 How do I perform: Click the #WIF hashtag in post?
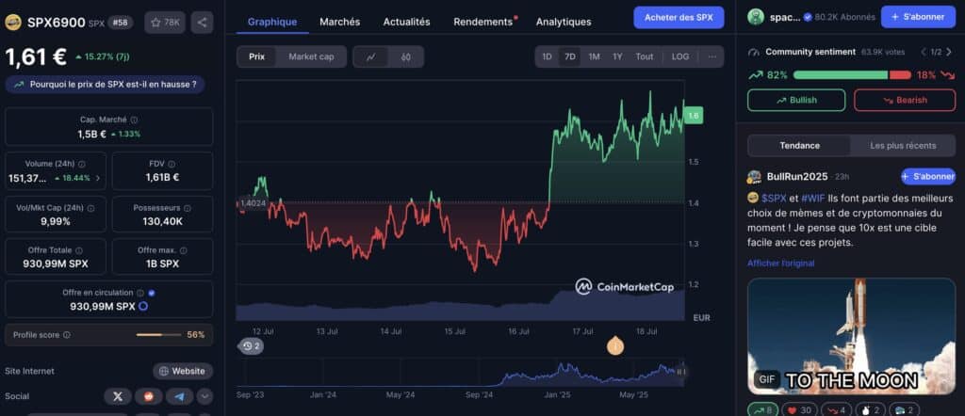click(813, 199)
